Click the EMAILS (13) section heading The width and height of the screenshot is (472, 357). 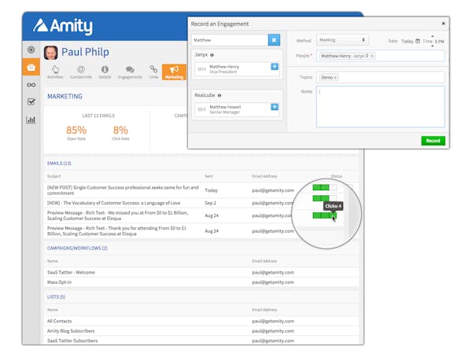[59, 163]
